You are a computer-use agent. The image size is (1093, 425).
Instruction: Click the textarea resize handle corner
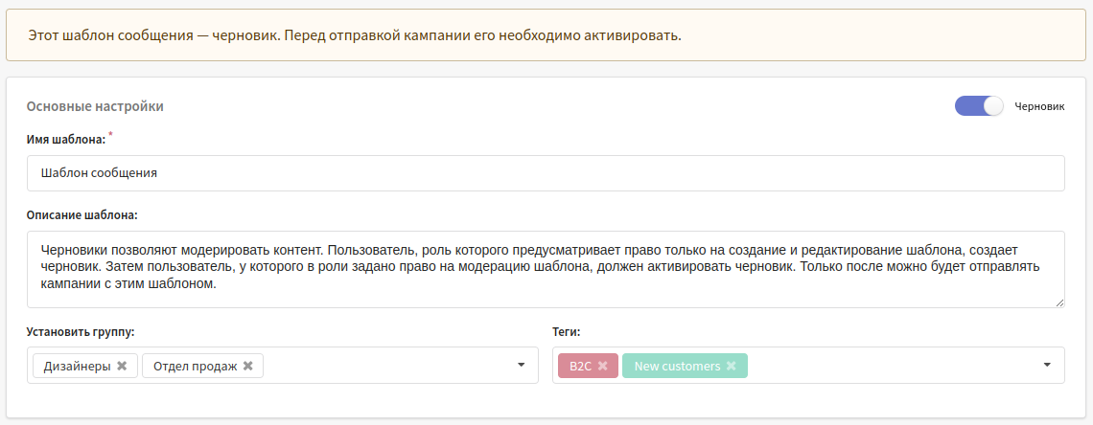[1059, 302]
